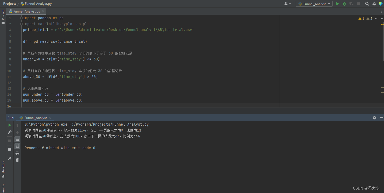Viewport: 384px width, 193px height.
Task: Click the num_above_30 = len(above_30) line
Action: coord(53,101)
